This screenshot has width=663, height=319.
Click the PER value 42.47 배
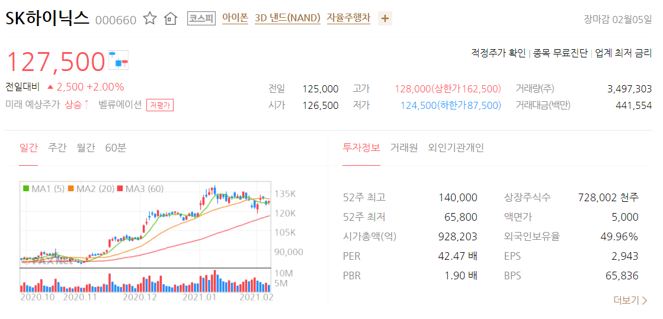(459, 256)
